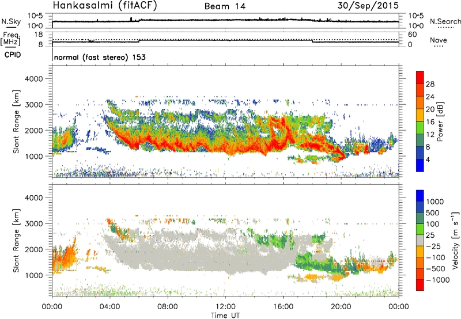Click the normal (fast stereo) 153 text
This screenshot has height=319, width=461.
click(100, 58)
